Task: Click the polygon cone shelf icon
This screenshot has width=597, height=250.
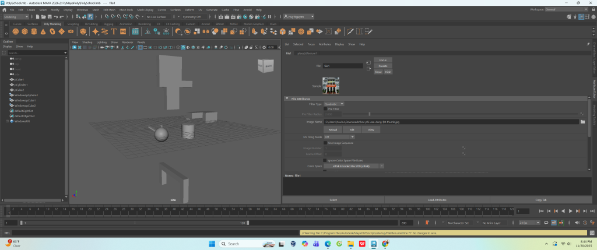Action: point(44,31)
